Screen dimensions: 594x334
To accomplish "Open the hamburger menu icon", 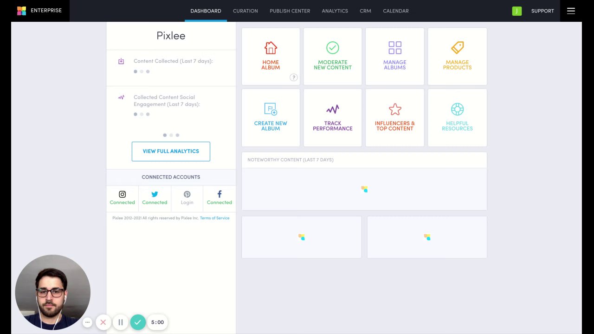I will (571, 11).
